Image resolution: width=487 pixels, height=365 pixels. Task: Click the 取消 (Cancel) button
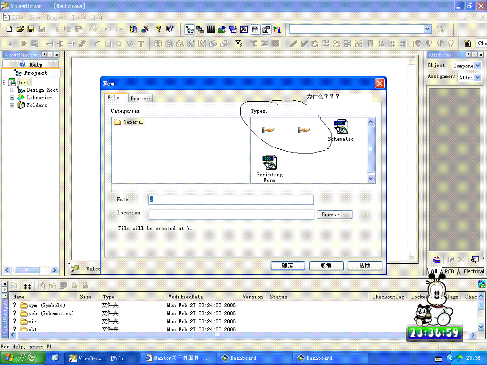pyautogui.click(x=326, y=266)
